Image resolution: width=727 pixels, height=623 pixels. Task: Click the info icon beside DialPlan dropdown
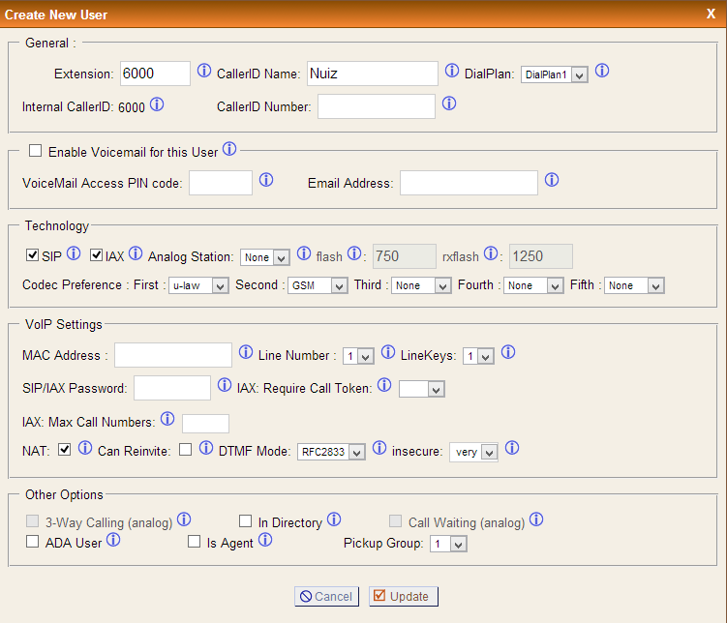point(602,71)
